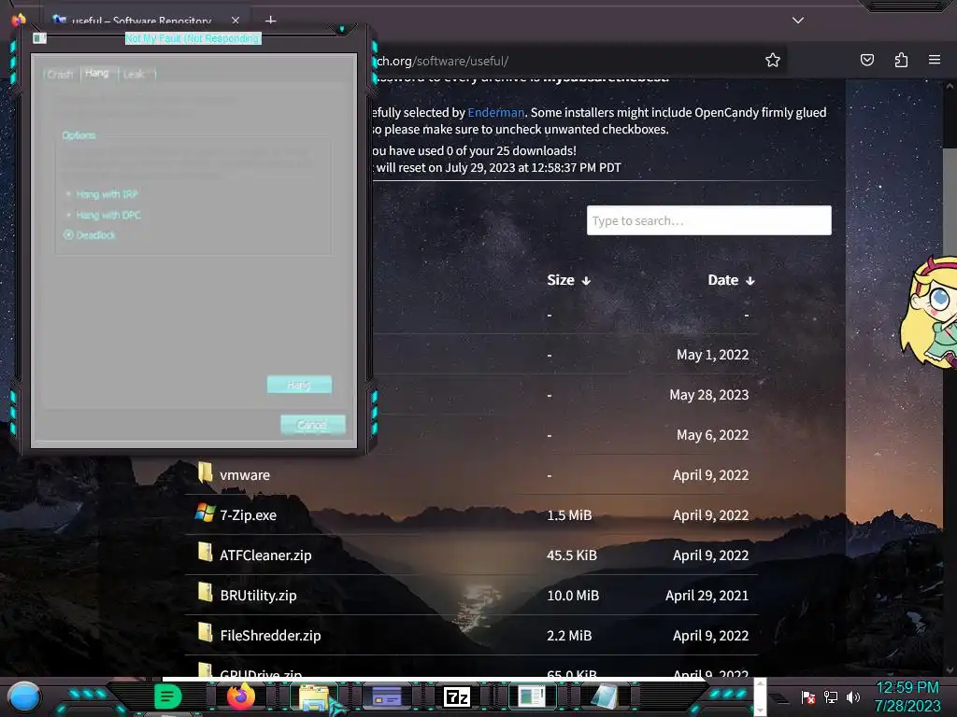Click the taskbar scroll-up arrow
This screenshot has height=717, width=957.
[760, 684]
